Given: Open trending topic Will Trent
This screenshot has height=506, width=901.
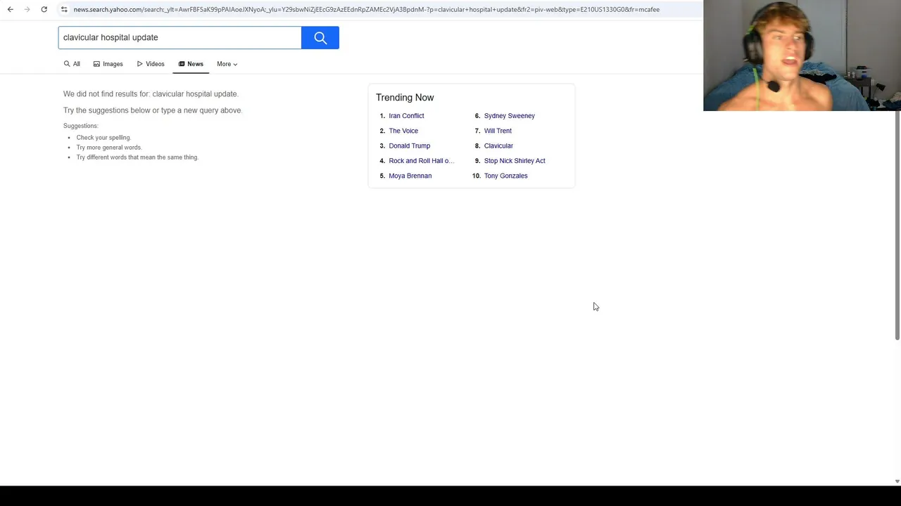Looking at the screenshot, I should [498, 131].
